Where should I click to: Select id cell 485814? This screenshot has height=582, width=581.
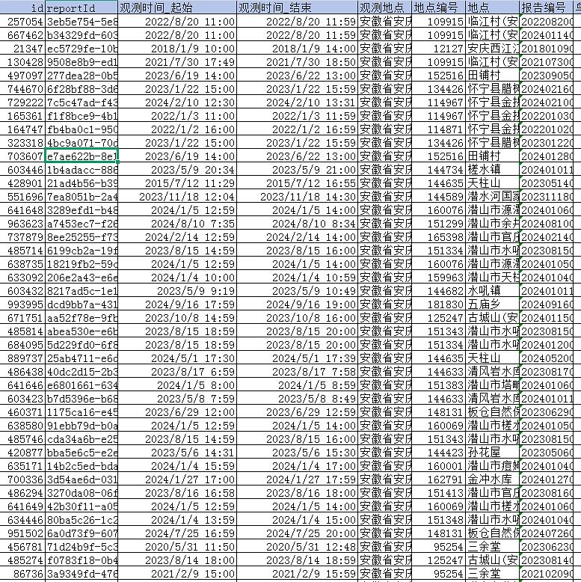(22, 331)
